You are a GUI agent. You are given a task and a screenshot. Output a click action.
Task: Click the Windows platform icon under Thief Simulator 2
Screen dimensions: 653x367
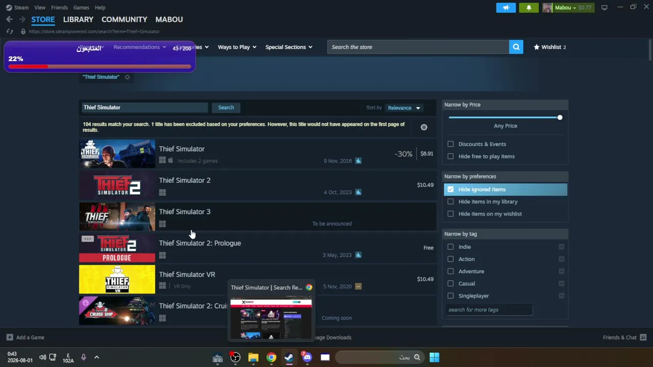click(162, 192)
